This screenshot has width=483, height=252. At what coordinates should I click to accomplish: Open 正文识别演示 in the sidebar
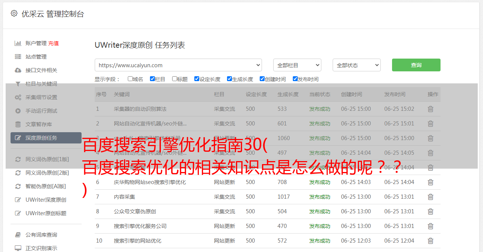pyautogui.click(x=41, y=248)
